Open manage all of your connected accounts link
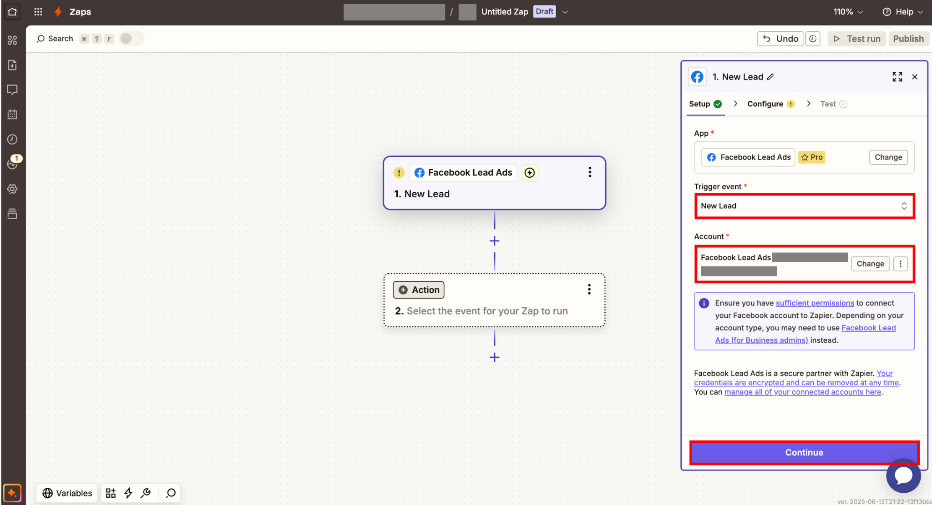This screenshot has height=505, width=932. [x=803, y=392]
